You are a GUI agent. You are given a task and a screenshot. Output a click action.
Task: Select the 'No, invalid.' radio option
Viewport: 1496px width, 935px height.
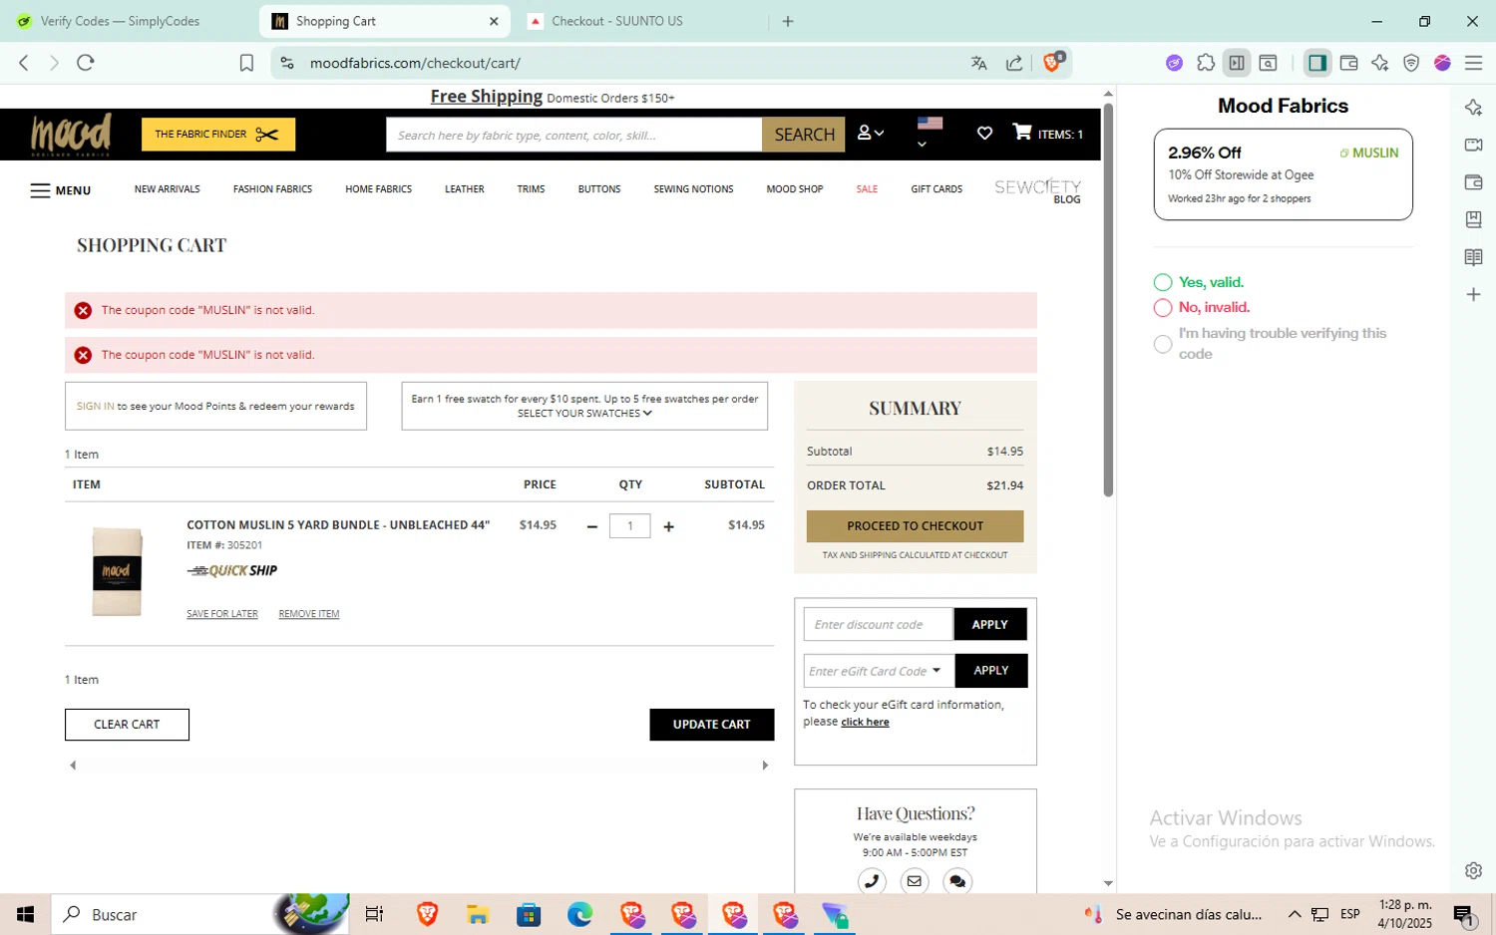pos(1162,308)
